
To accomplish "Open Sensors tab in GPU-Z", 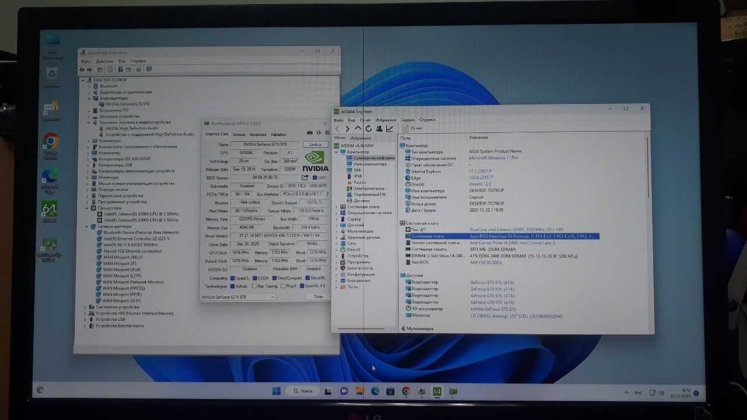I will (x=239, y=134).
